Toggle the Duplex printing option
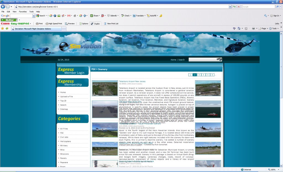The image size is (283, 172). (95, 24)
